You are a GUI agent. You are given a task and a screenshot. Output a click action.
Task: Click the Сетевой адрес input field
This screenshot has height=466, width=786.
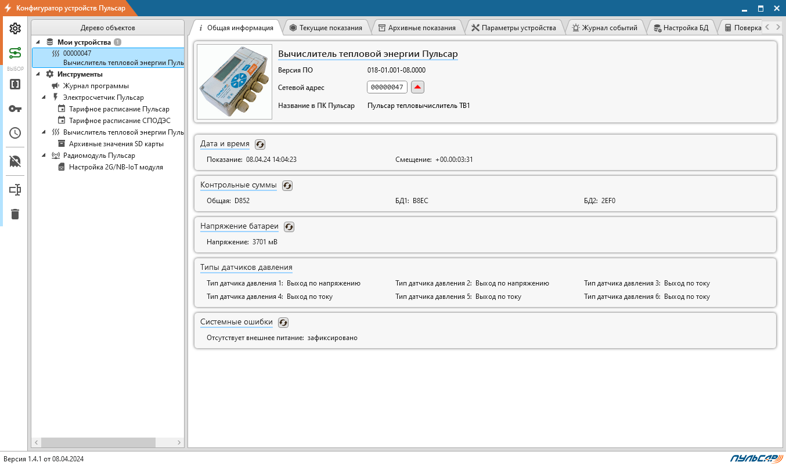point(387,87)
